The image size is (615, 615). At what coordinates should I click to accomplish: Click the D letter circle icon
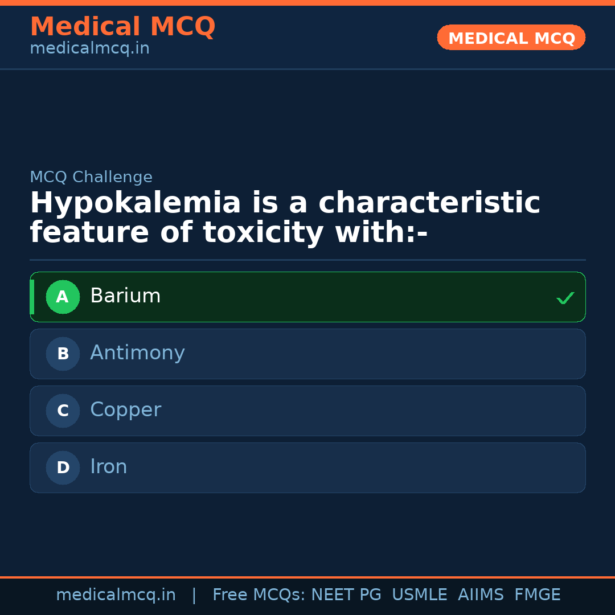(x=63, y=468)
